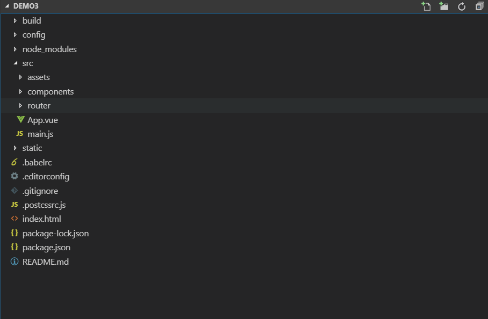Refresh the Explorer file tree
This screenshot has height=319, width=488.
(x=461, y=6)
